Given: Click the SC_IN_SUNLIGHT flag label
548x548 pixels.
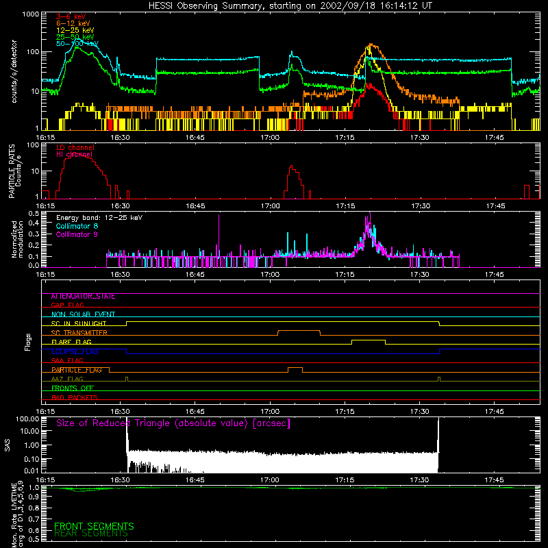Looking at the screenshot, I should (79, 323).
